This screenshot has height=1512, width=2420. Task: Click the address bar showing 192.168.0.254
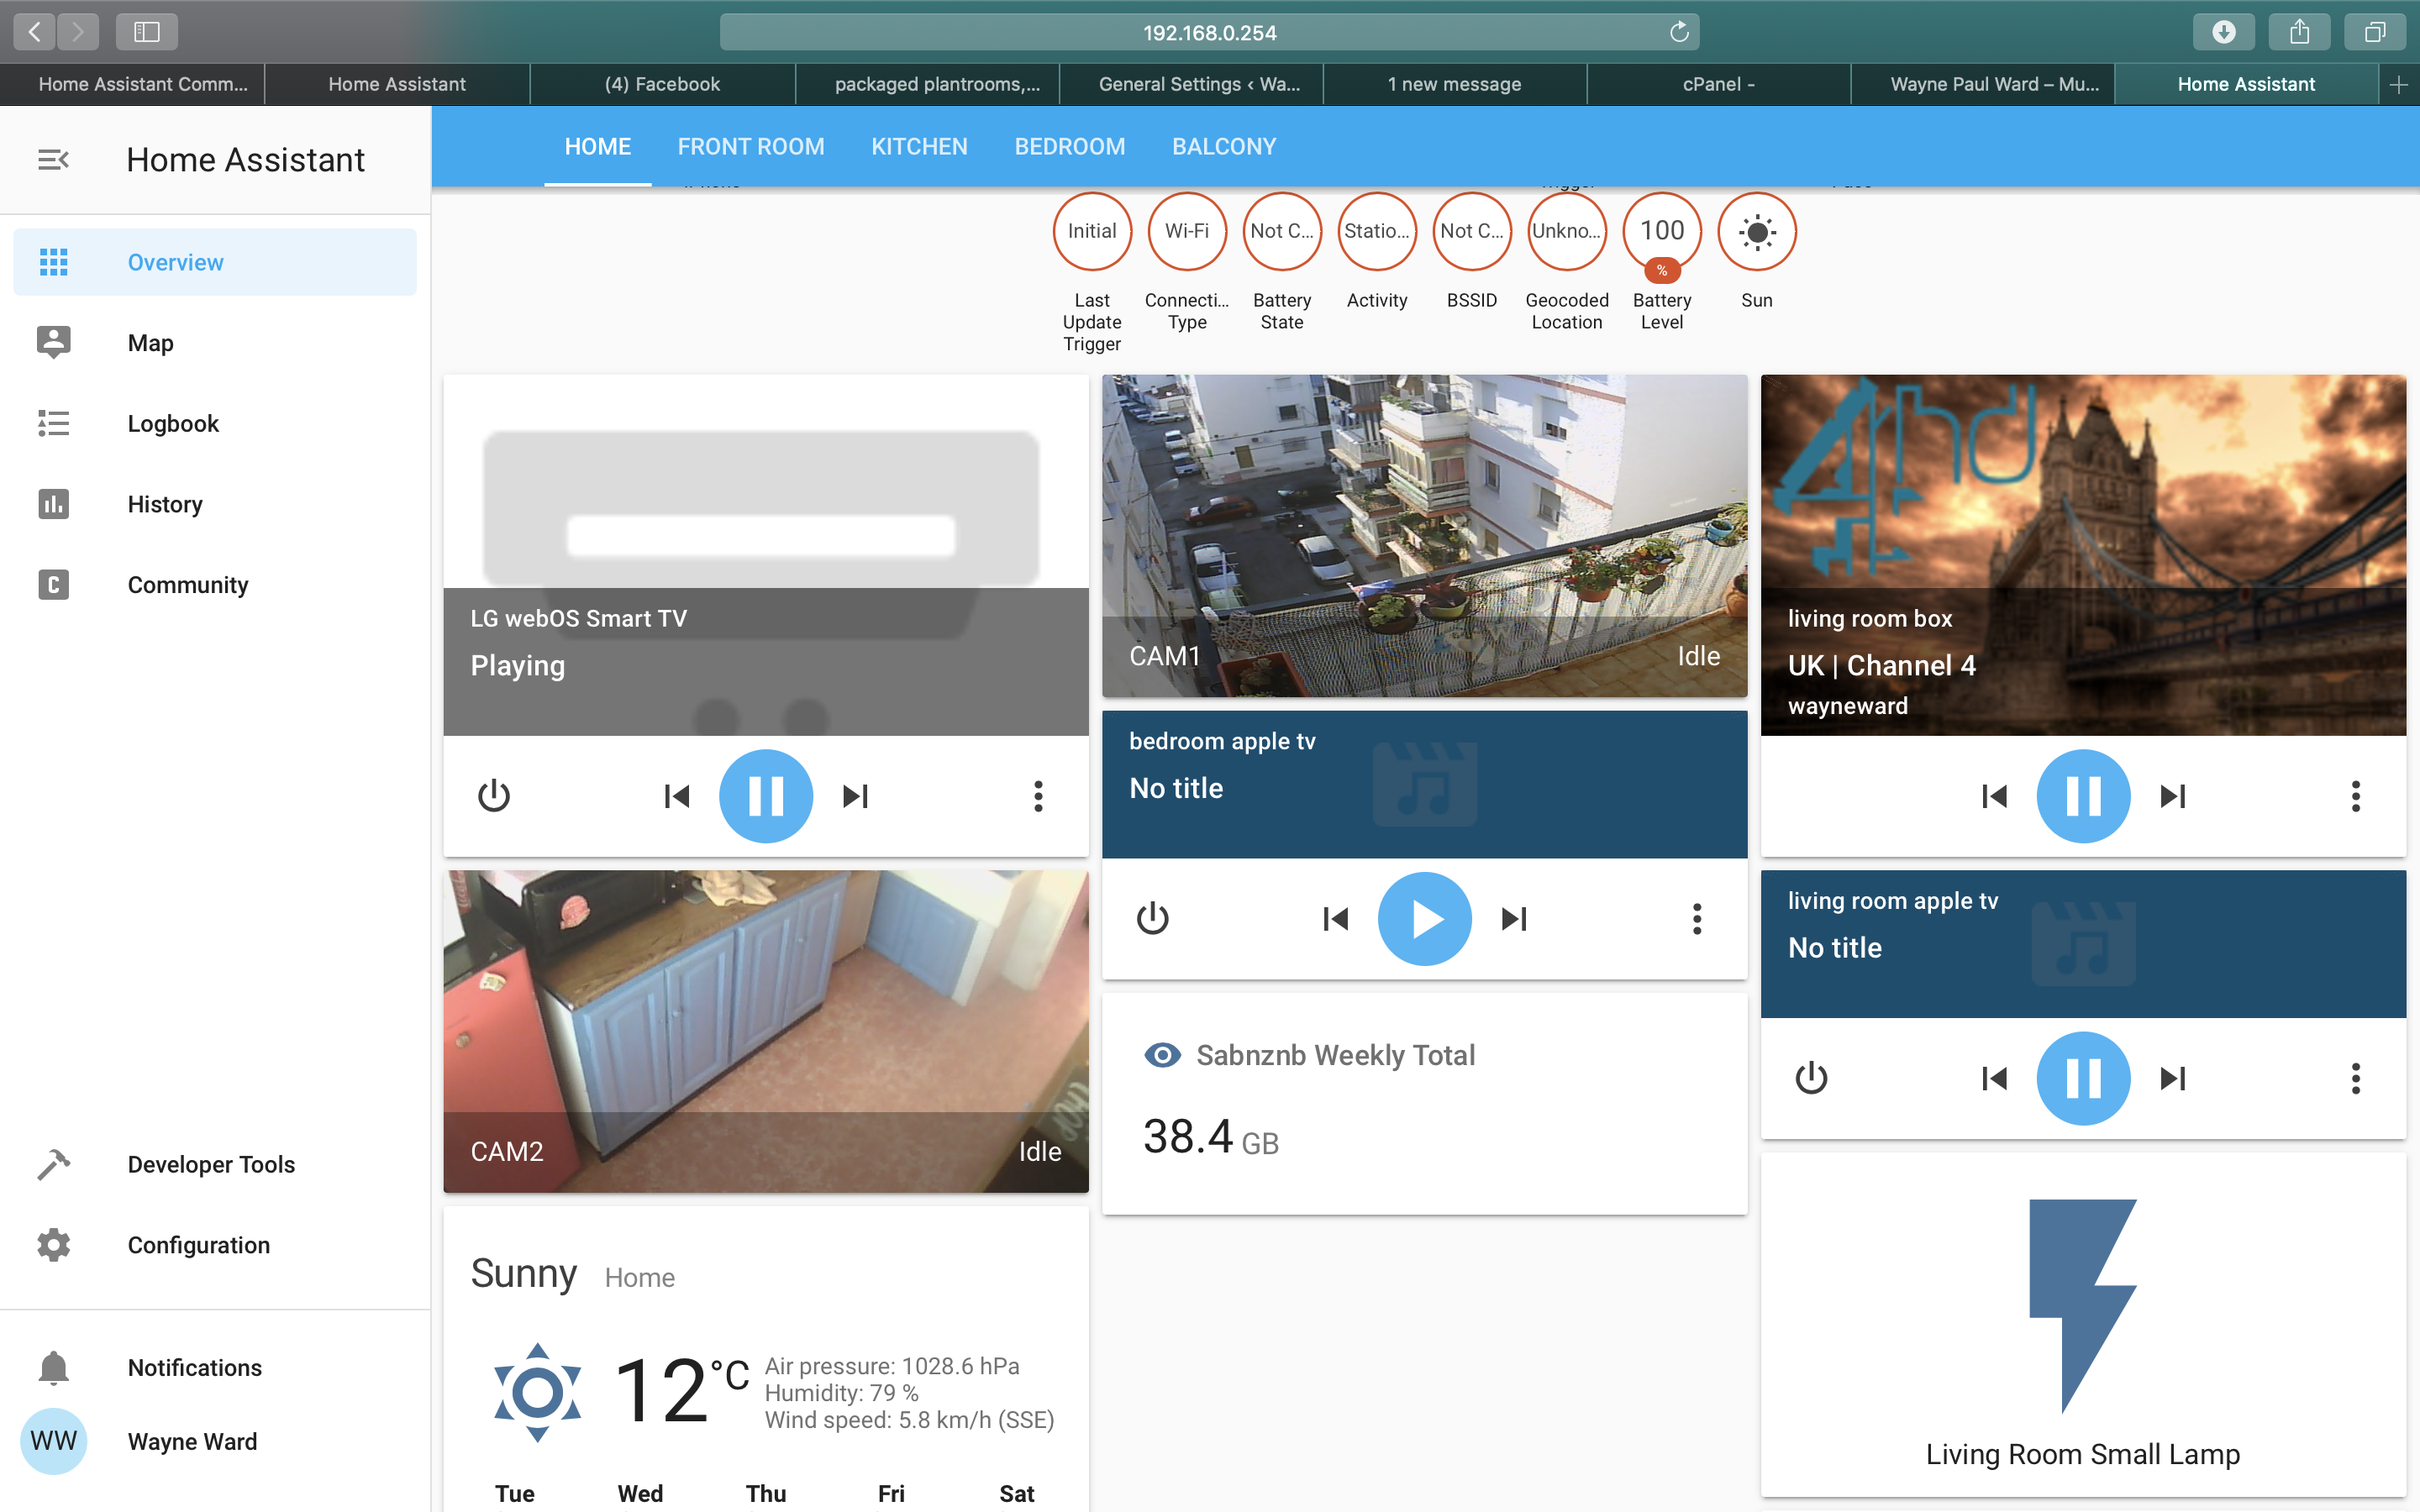click(1209, 32)
